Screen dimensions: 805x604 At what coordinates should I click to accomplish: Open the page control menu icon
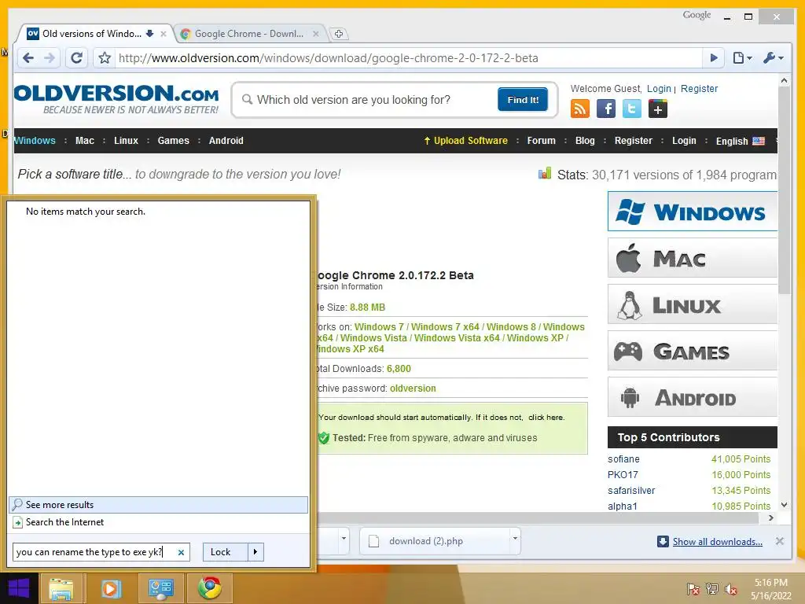tap(742, 58)
